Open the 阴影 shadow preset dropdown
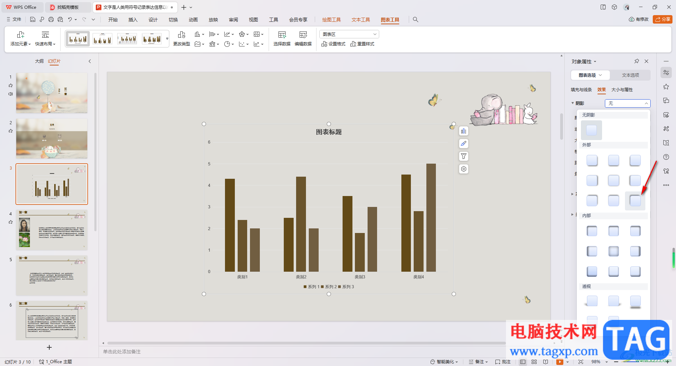Image resolution: width=676 pixels, height=366 pixels. 627,103
